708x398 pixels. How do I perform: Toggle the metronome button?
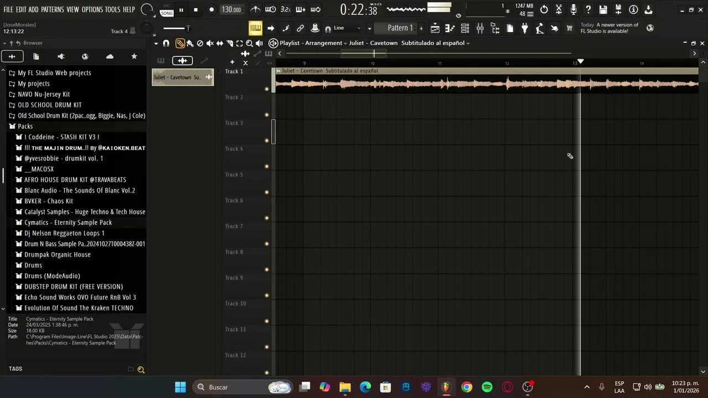[256, 9]
